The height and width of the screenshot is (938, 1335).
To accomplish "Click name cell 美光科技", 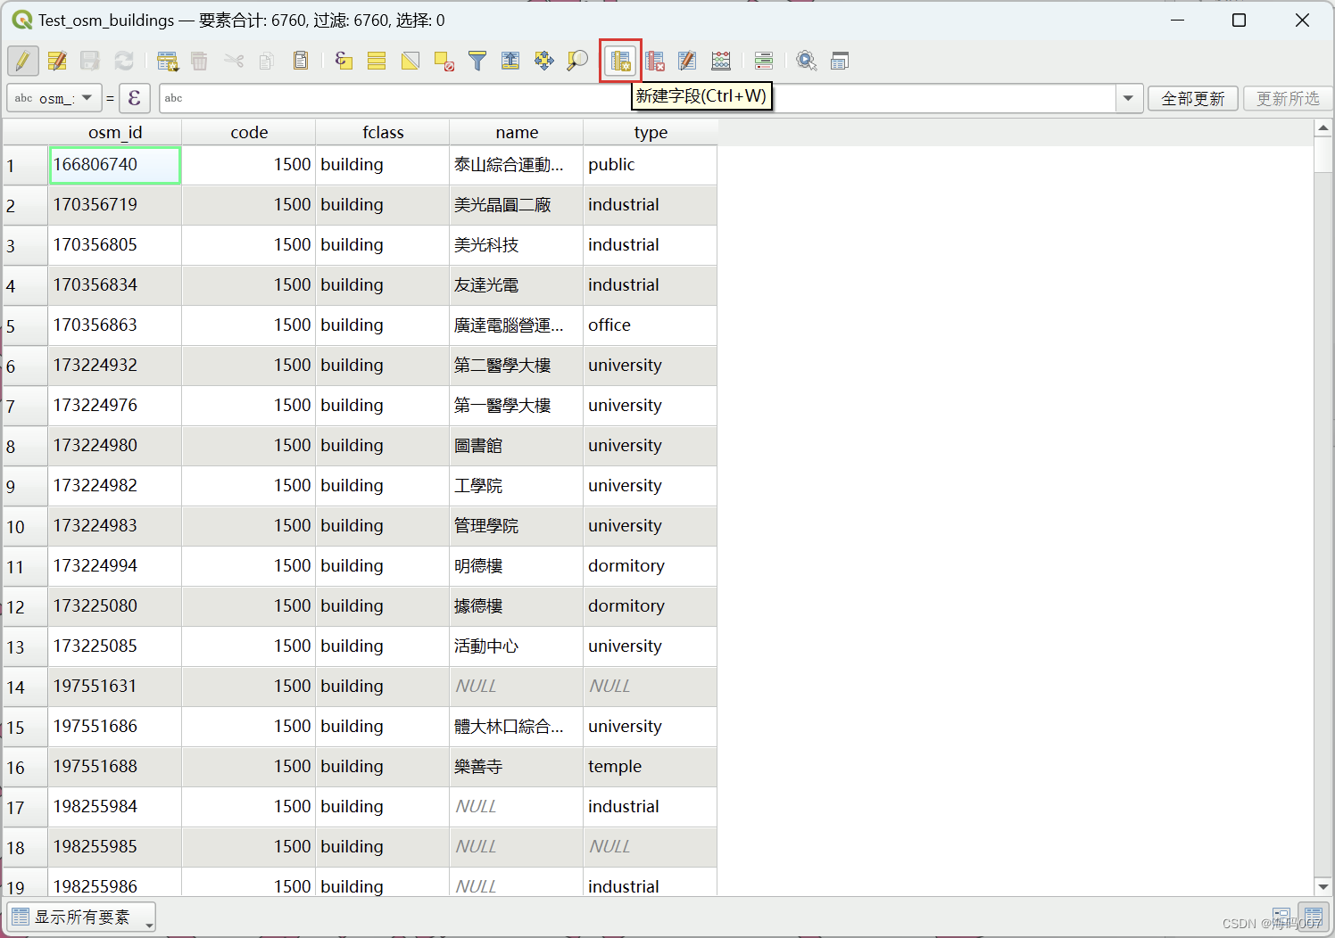I will 517,245.
